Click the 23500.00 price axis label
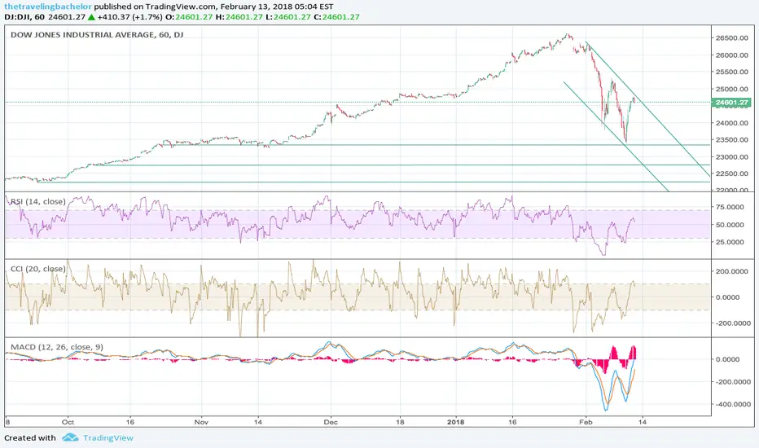 pos(732,140)
